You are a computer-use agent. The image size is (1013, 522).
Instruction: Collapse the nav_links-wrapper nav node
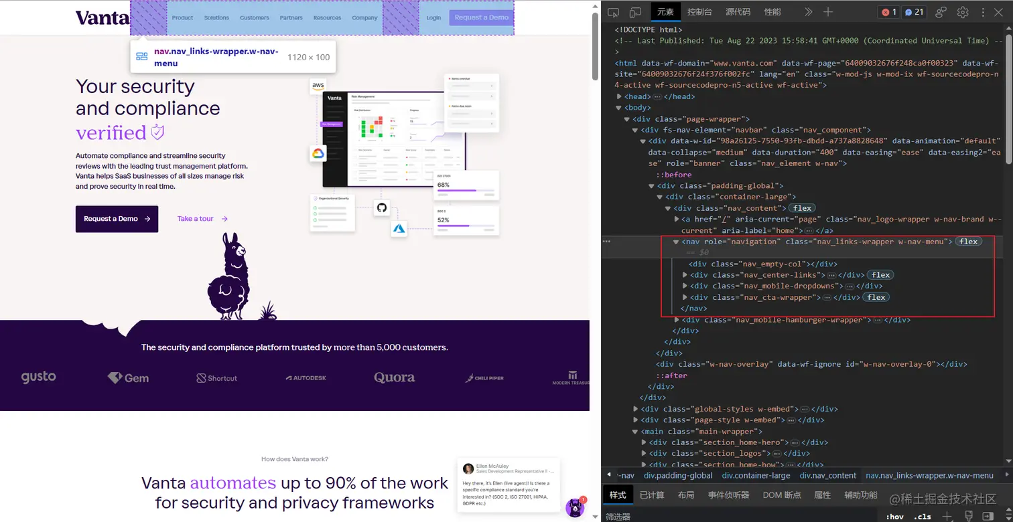point(677,242)
